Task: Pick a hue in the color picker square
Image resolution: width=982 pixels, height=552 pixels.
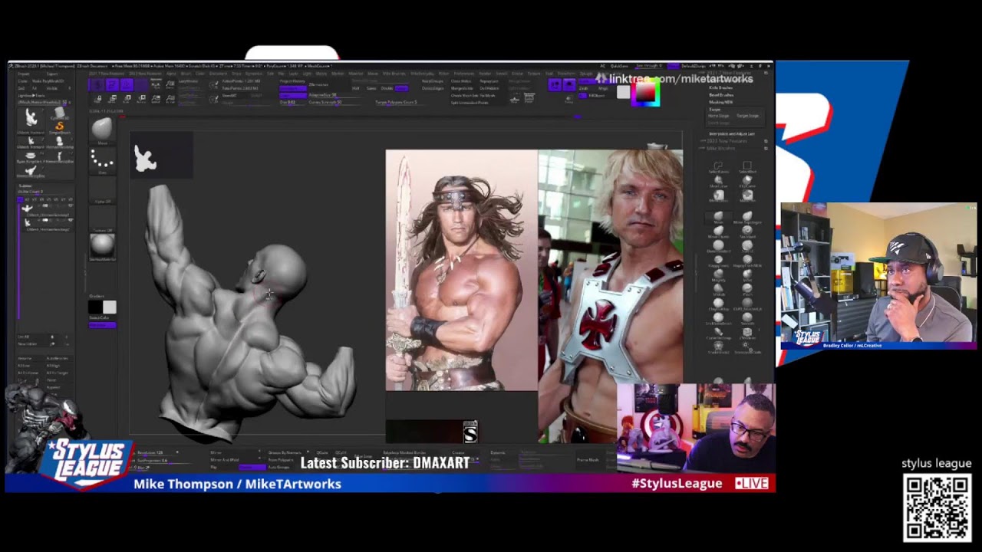Action: tap(645, 94)
